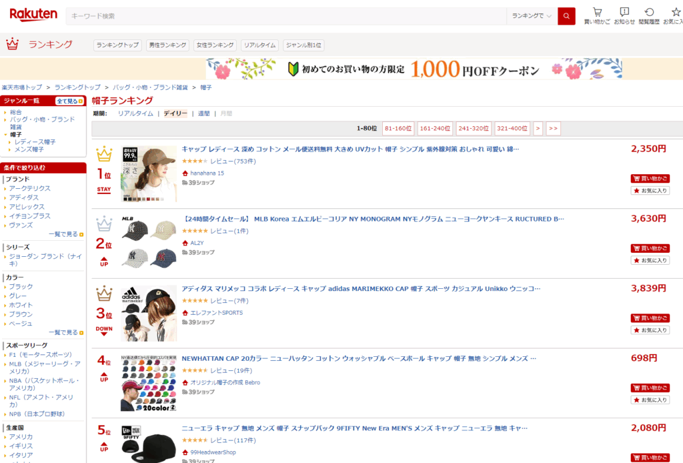This screenshot has height=463, width=683.
Task: Expand 全て見る in genre list header
Action: click(69, 101)
